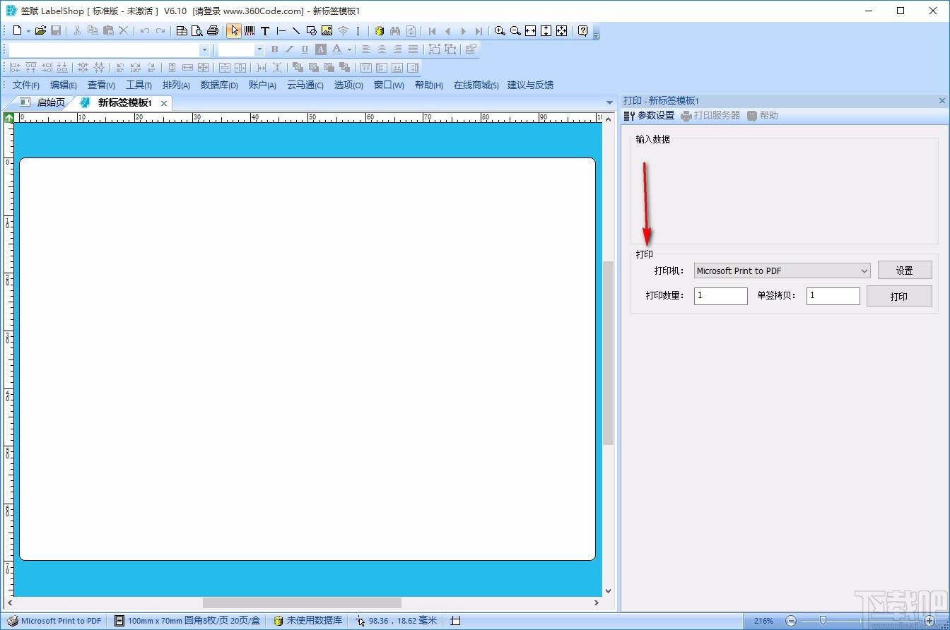
Task: Open the help question mark icon
Action: click(x=582, y=30)
